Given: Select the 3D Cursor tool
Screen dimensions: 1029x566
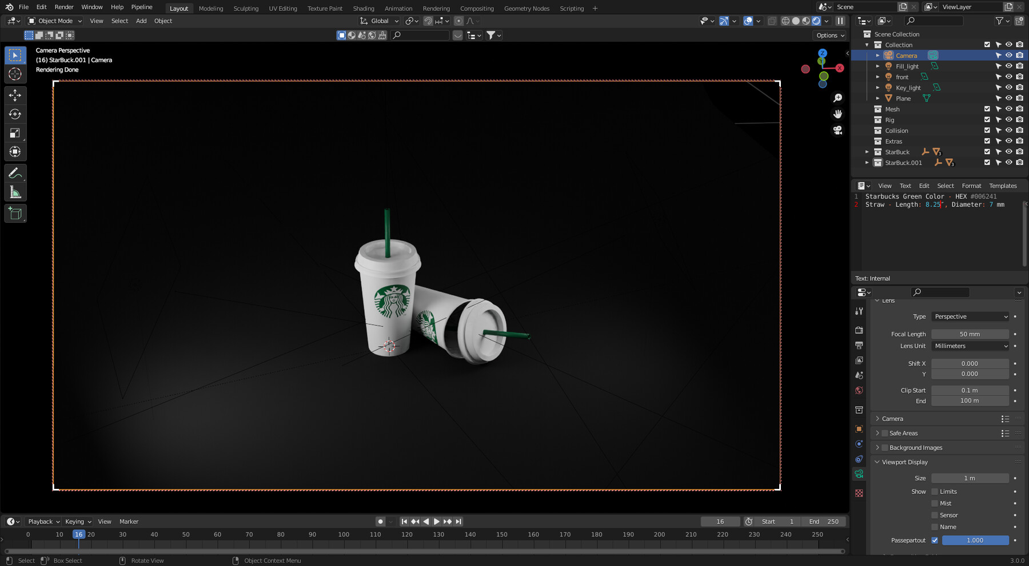Looking at the screenshot, I should click(15, 74).
